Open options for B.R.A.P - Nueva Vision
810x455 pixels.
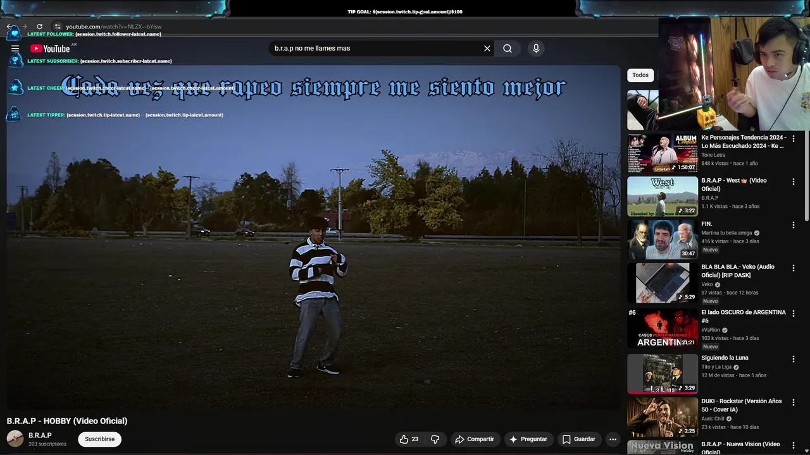click(x=794, y=444)
